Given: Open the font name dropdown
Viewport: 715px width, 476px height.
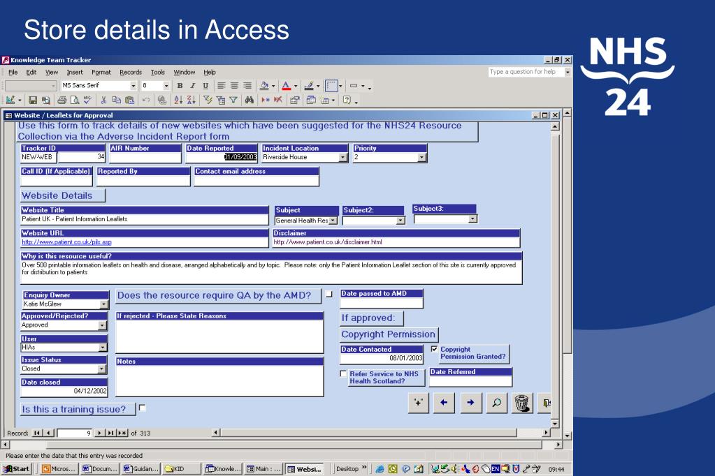Looking at the screenshot, I should 133,86.
